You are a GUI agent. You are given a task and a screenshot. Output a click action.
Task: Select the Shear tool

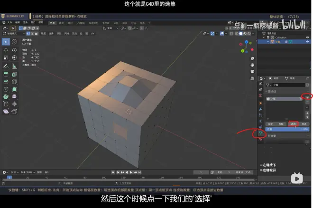(6, 112)
